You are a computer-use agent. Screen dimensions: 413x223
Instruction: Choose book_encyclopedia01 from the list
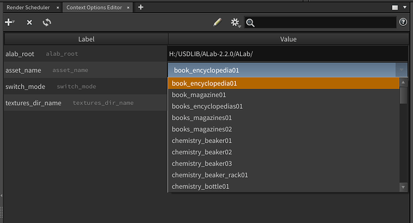coord(283,83)
